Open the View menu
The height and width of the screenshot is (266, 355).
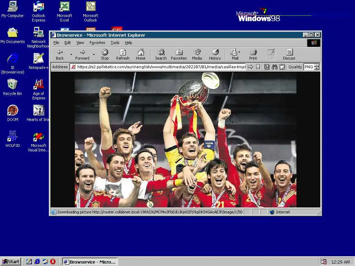(x=80, y=43)
